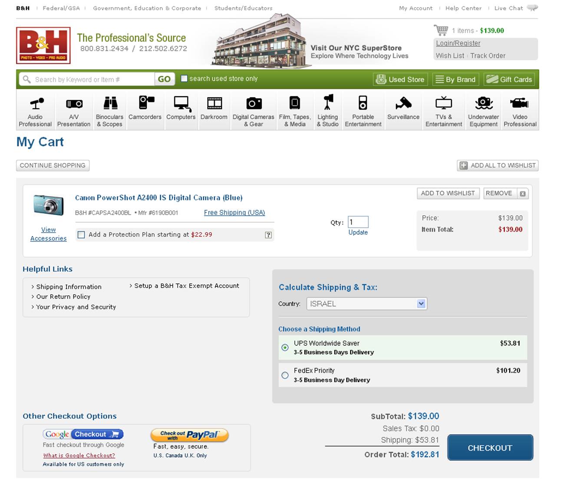The height and width of the screenshot is (482, 564).
Task: Click 'What is Google Checkout?' link
Action: (x=79, y=456)
